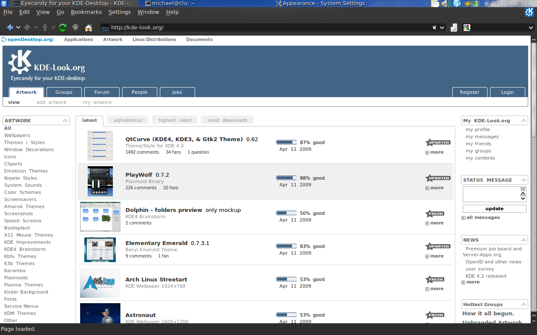Image resolution: width=537 pixels, height=335 pixels.
Task: Open the search bar dropdown arrow
Action: tap(531, 28)
